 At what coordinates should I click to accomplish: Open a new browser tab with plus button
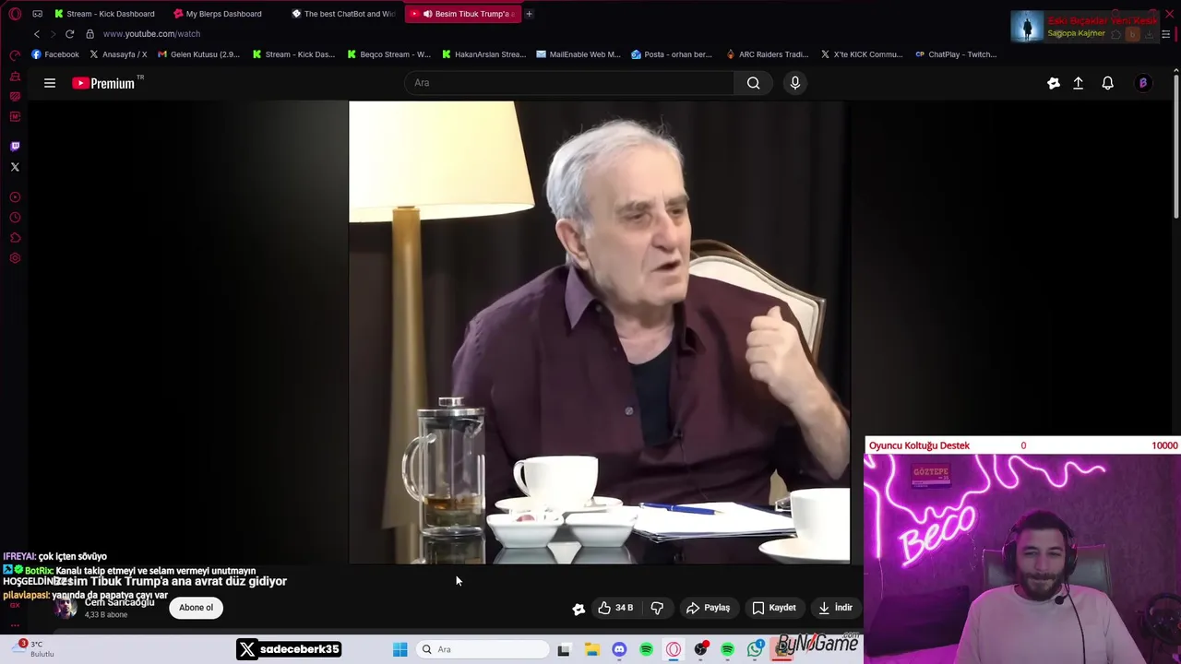529,14
